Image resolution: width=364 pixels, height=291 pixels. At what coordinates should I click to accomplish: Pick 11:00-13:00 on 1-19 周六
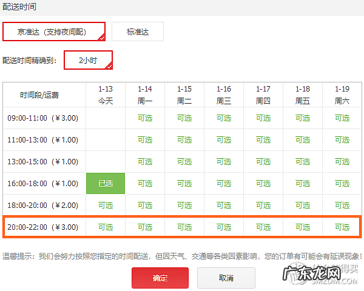(x=342, y=139)
